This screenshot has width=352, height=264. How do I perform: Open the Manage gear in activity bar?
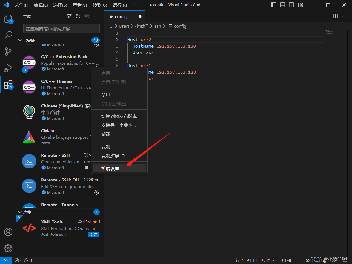pos(8,248)
